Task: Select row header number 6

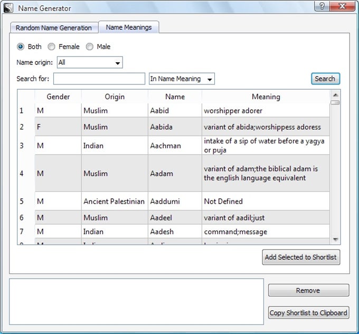Action: [x=26, y=217]
